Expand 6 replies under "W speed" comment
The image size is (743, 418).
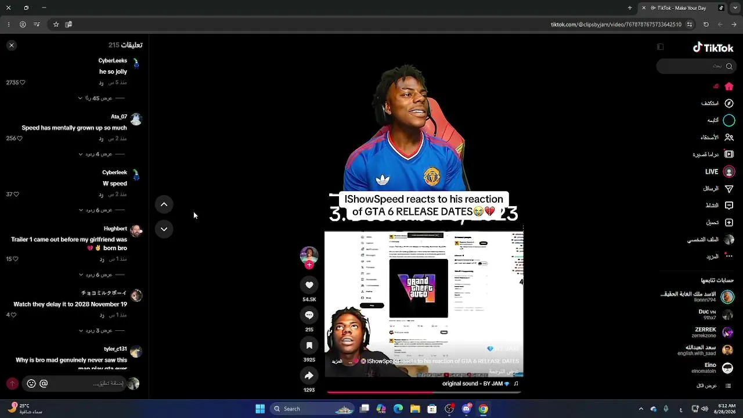click(x=95, y=210)
